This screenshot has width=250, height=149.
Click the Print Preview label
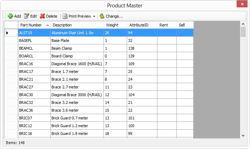tap(80, 16)
